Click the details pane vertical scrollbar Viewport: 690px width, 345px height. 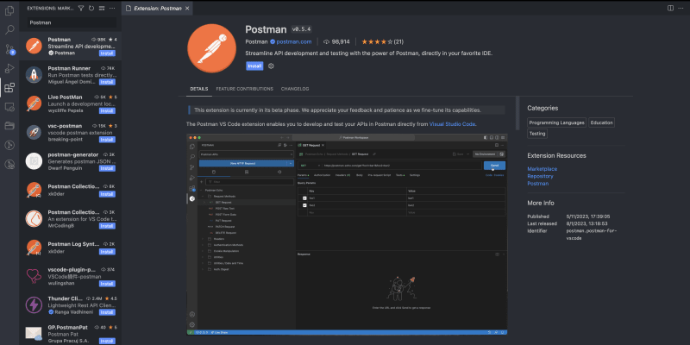[517, 113]
